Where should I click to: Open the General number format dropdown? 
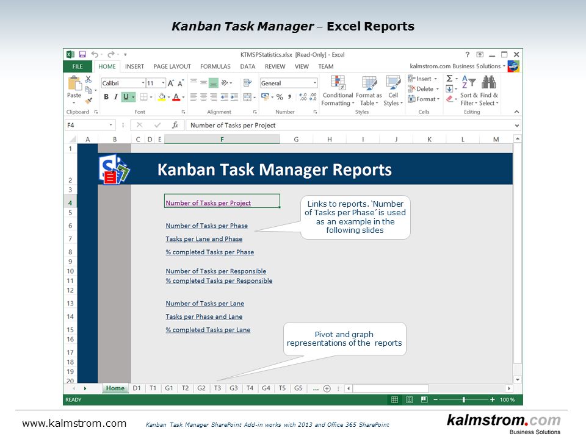(x=315, y=83)
